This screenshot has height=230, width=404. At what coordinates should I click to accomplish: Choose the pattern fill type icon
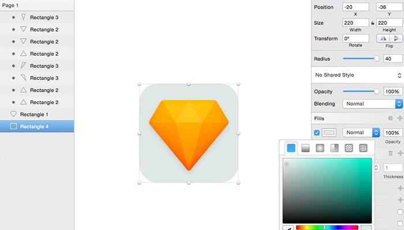pyautogui.click(x=349, y=148)
